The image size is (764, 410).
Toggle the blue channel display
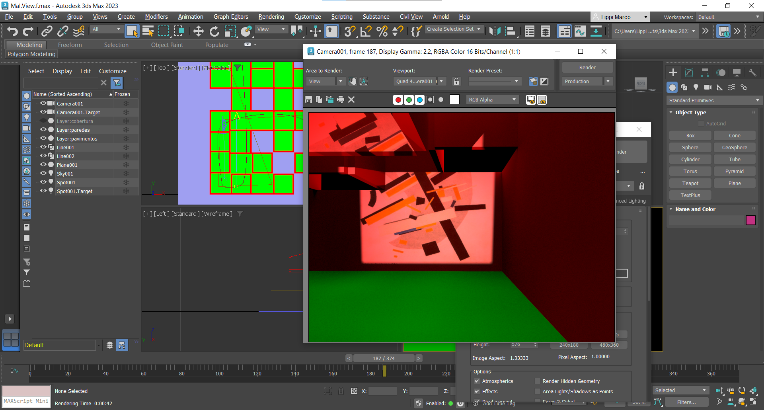419,100
